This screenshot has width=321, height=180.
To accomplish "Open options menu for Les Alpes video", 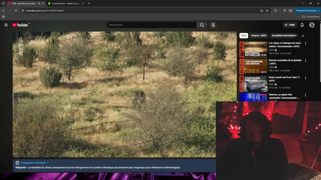I will (305, 43).
